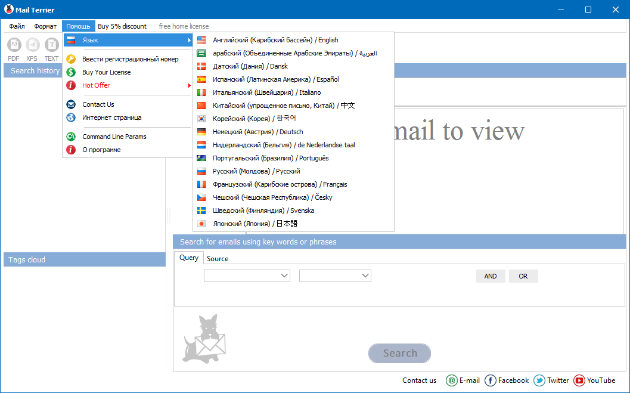Click the YouTube icon in footer
This screenshot has width=630, height=393.
(579, 380)
